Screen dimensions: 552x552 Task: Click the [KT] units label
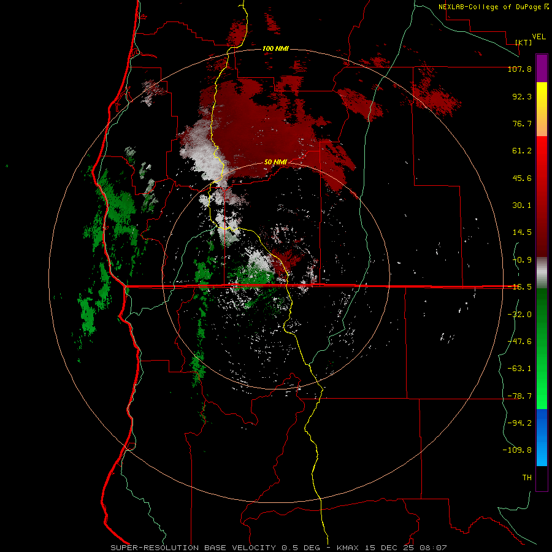point(524,42)
